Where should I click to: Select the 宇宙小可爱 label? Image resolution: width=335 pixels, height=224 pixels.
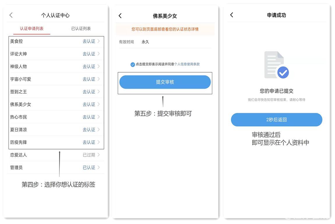21,79
